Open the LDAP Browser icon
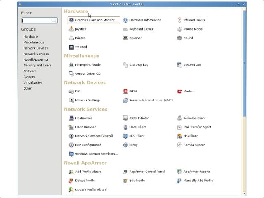This screenshot has width=264, height=198. click(x=71, y=127)
